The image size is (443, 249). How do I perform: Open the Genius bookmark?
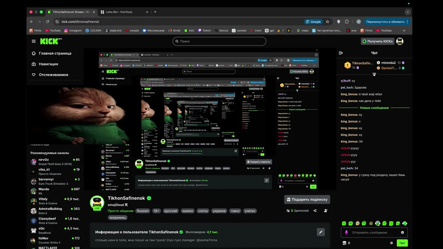221,30
